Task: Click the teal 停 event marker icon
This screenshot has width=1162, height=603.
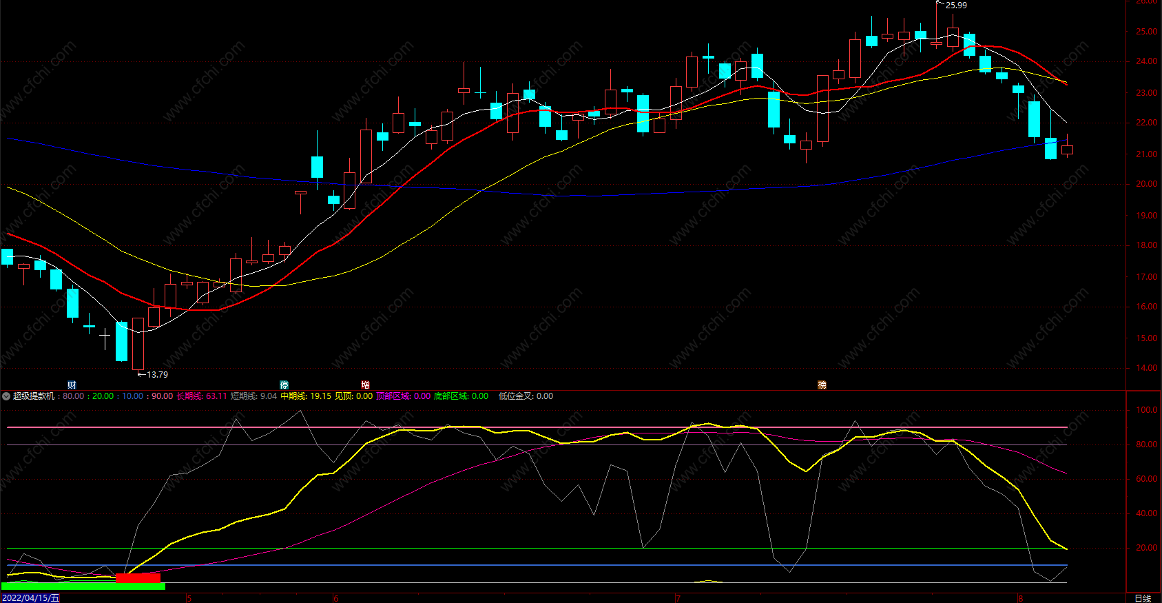Action: [x=284, y=385]
